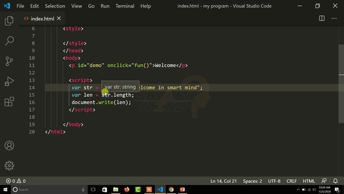Click the closing </html> tag
Screen dimensions: 344x194
pos(55,131)
